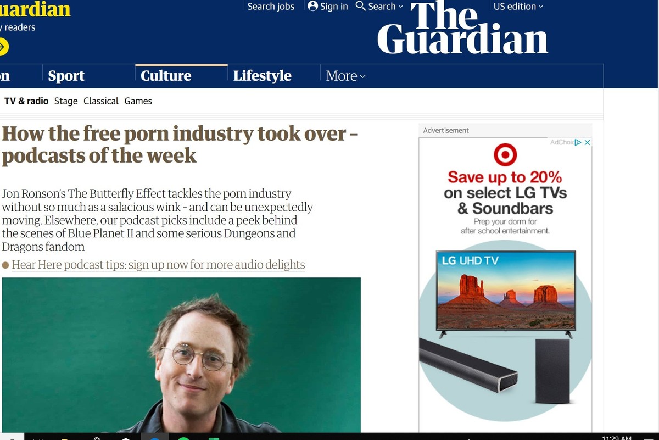This screenshot has height=440, width=659.
Task: Select TV & radio subsection
Action: click(x=26, y=101)
